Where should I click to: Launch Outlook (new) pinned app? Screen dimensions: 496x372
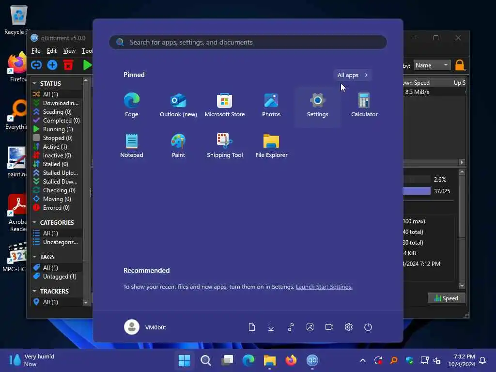[x=178, y=105]
